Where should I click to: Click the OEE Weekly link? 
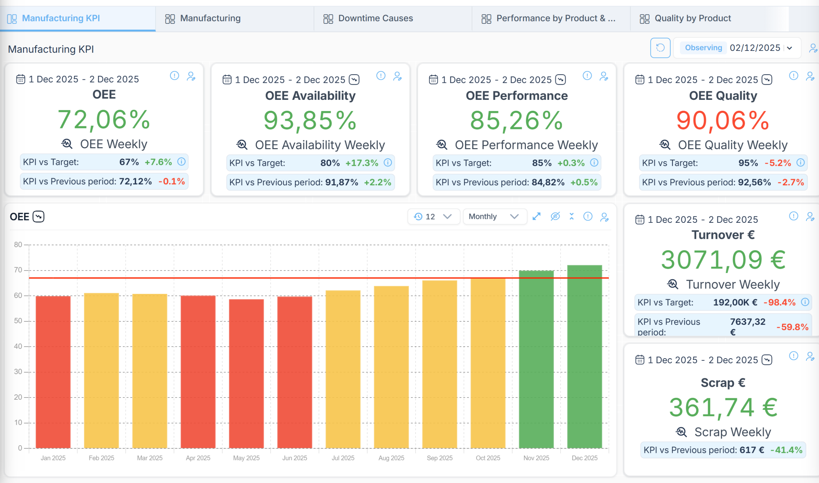114,144
